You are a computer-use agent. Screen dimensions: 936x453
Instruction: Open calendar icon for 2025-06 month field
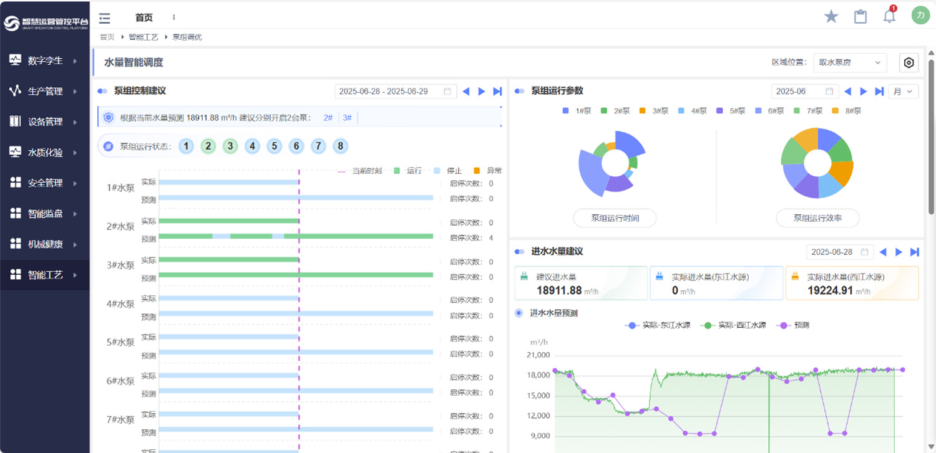tap(829, 92)
